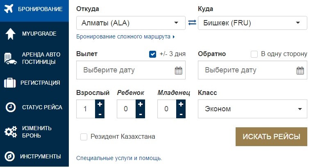311x167 pixels.
Task: Click the MyUpgrade up-arrow icon
Action: tap(10, 34)
